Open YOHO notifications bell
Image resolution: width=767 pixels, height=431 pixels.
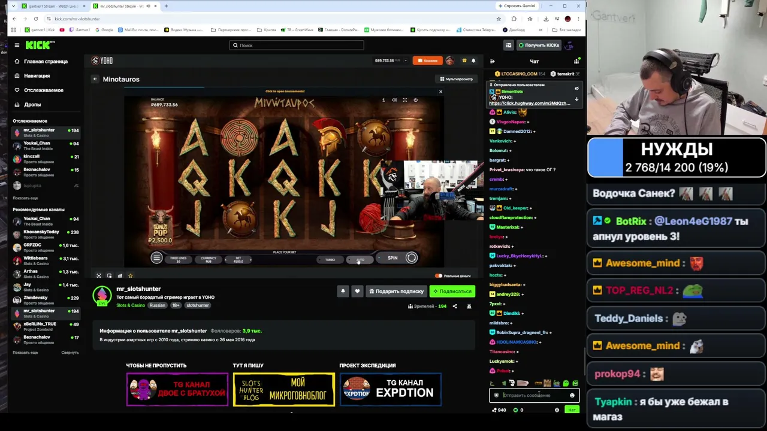(x=473, y=60)
